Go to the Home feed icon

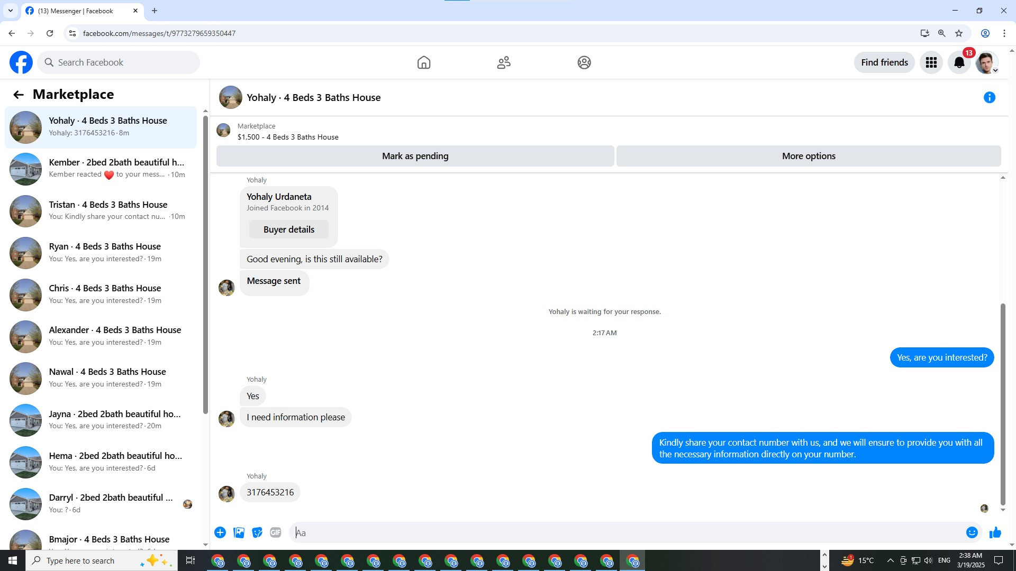[424, 62]
